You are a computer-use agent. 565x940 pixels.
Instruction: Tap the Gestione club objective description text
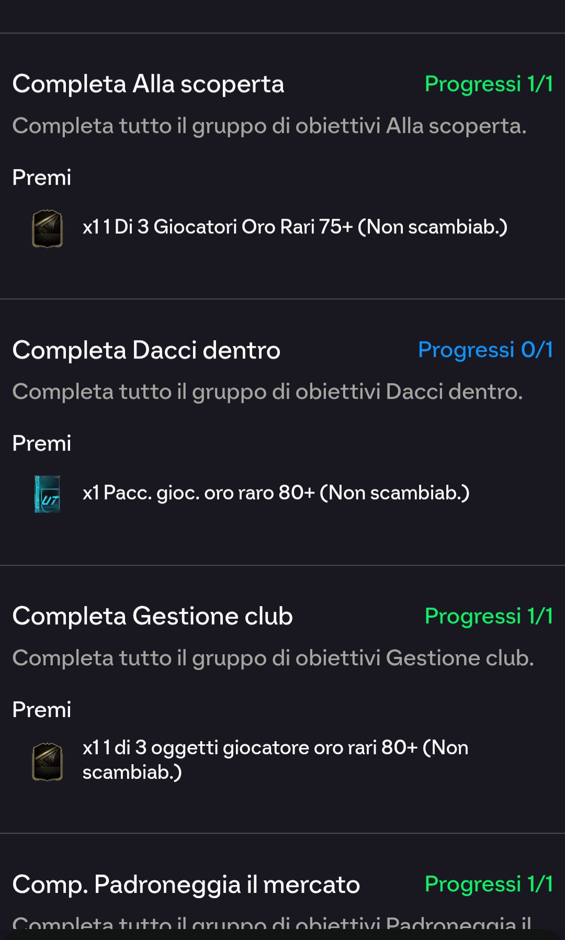273,658
